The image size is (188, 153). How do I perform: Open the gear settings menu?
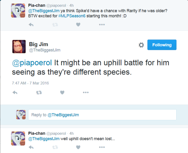141,45
